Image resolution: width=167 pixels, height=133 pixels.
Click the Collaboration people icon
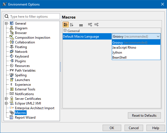coord(12,42)
